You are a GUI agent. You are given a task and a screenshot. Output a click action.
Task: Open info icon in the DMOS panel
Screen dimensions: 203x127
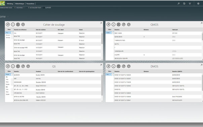[x=113, y=66]
